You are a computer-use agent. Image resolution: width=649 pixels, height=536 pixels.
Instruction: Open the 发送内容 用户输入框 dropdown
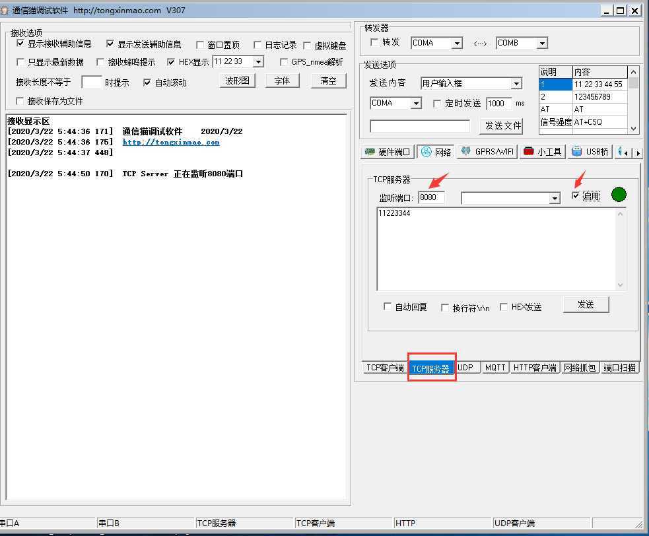[x=516, y=84]
